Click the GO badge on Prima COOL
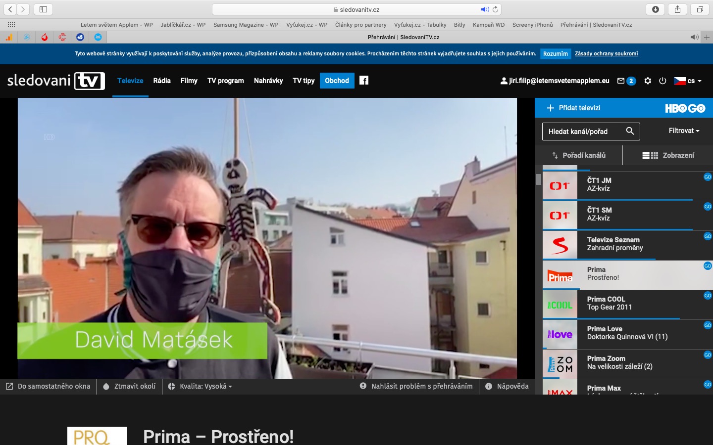The height and width of the screenshot is (445, 713). 708,296
